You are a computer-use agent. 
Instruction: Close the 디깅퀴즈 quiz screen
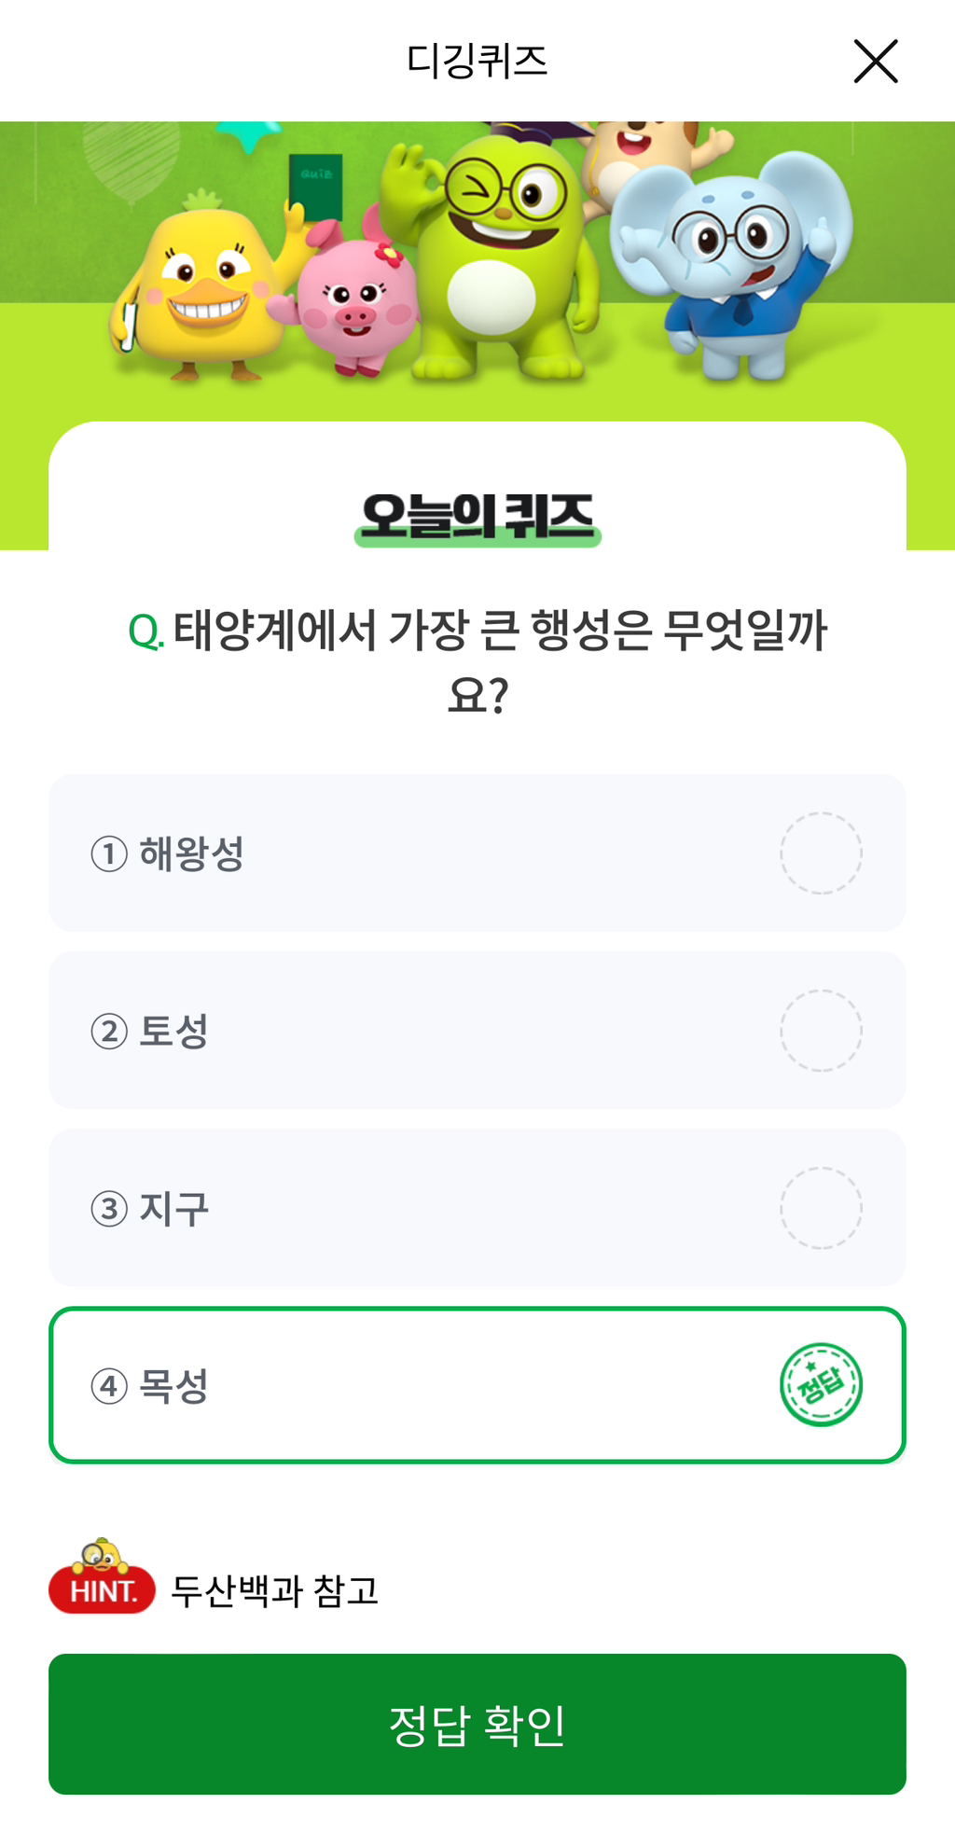click(x=875, y=62)
